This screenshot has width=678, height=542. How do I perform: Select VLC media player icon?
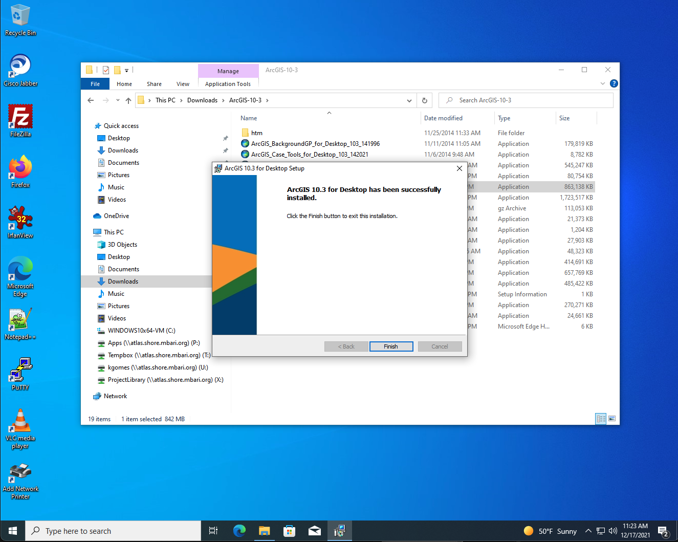pyautogui.click(x=20, y=429)
